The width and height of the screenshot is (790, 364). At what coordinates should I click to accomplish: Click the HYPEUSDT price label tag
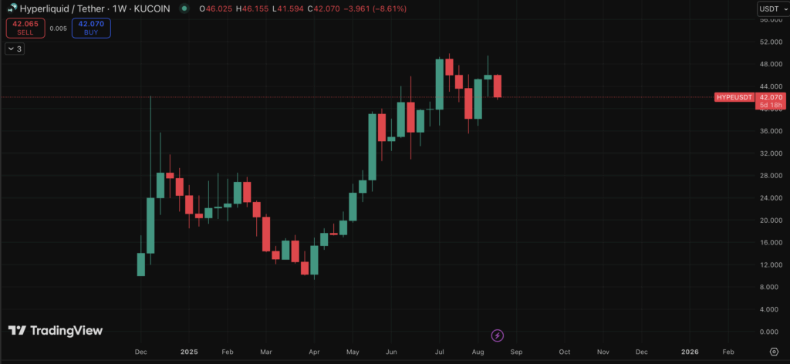coord(734,97)
